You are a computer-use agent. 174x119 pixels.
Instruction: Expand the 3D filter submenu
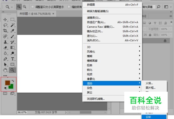point(112,47)
